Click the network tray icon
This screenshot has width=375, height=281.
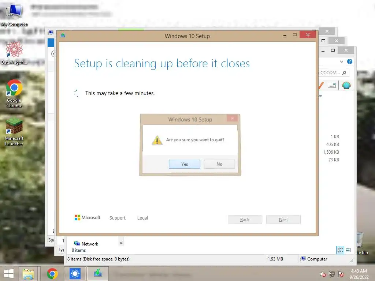point(332,274)
